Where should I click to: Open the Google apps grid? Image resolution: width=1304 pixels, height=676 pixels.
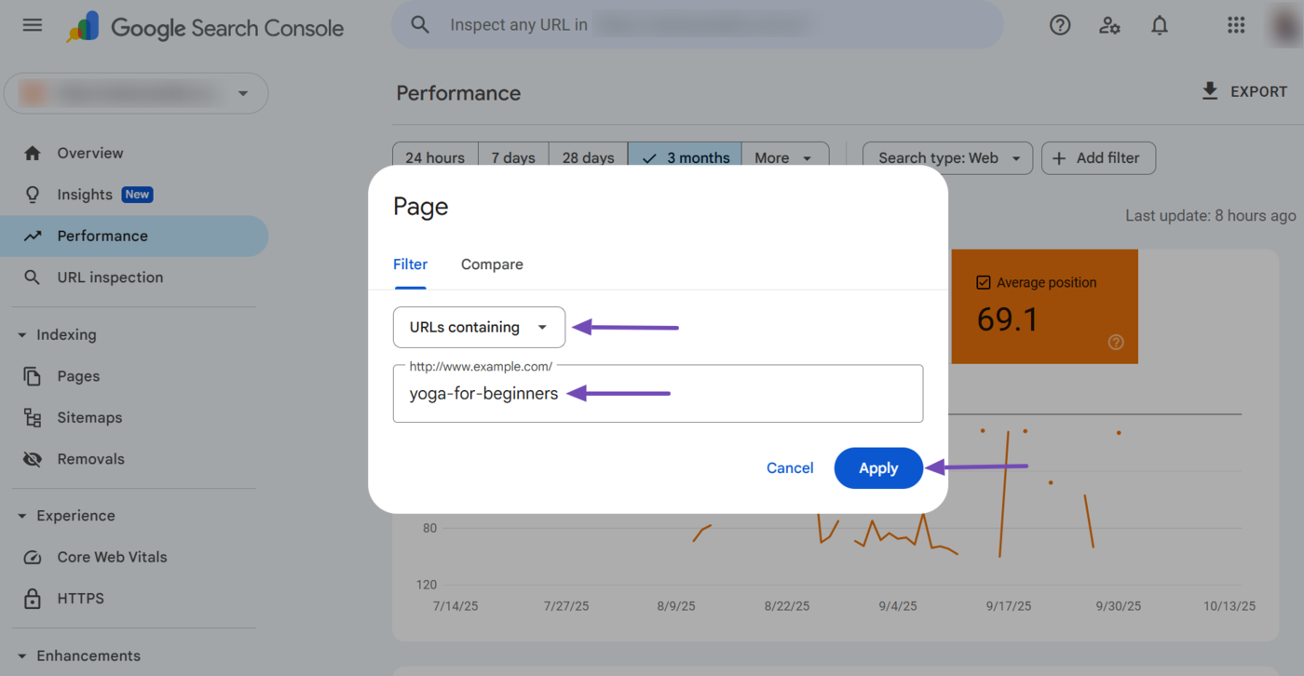(1236, 25)
